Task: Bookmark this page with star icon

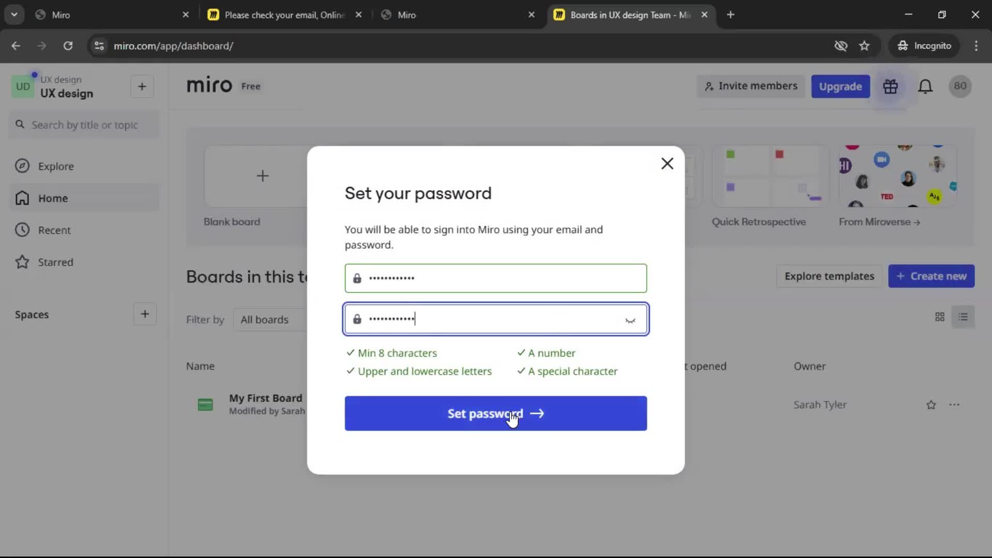Action: coord(864,46)
